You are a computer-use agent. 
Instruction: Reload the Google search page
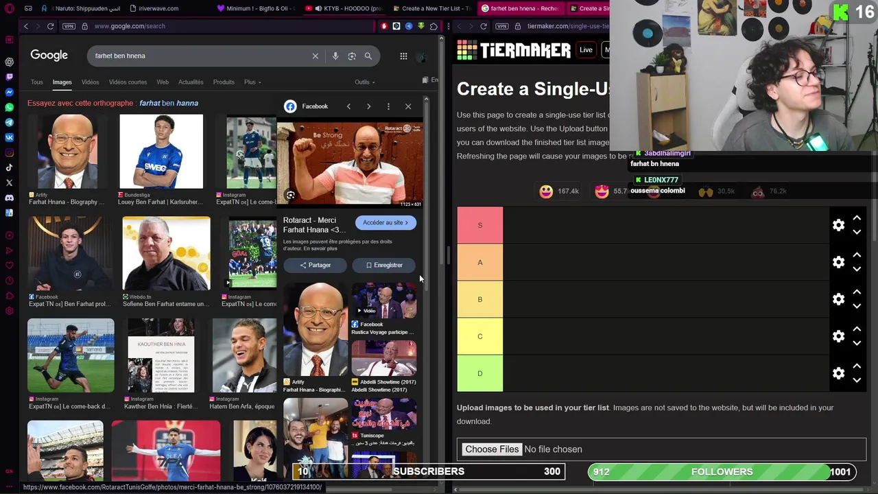(50, 26)
